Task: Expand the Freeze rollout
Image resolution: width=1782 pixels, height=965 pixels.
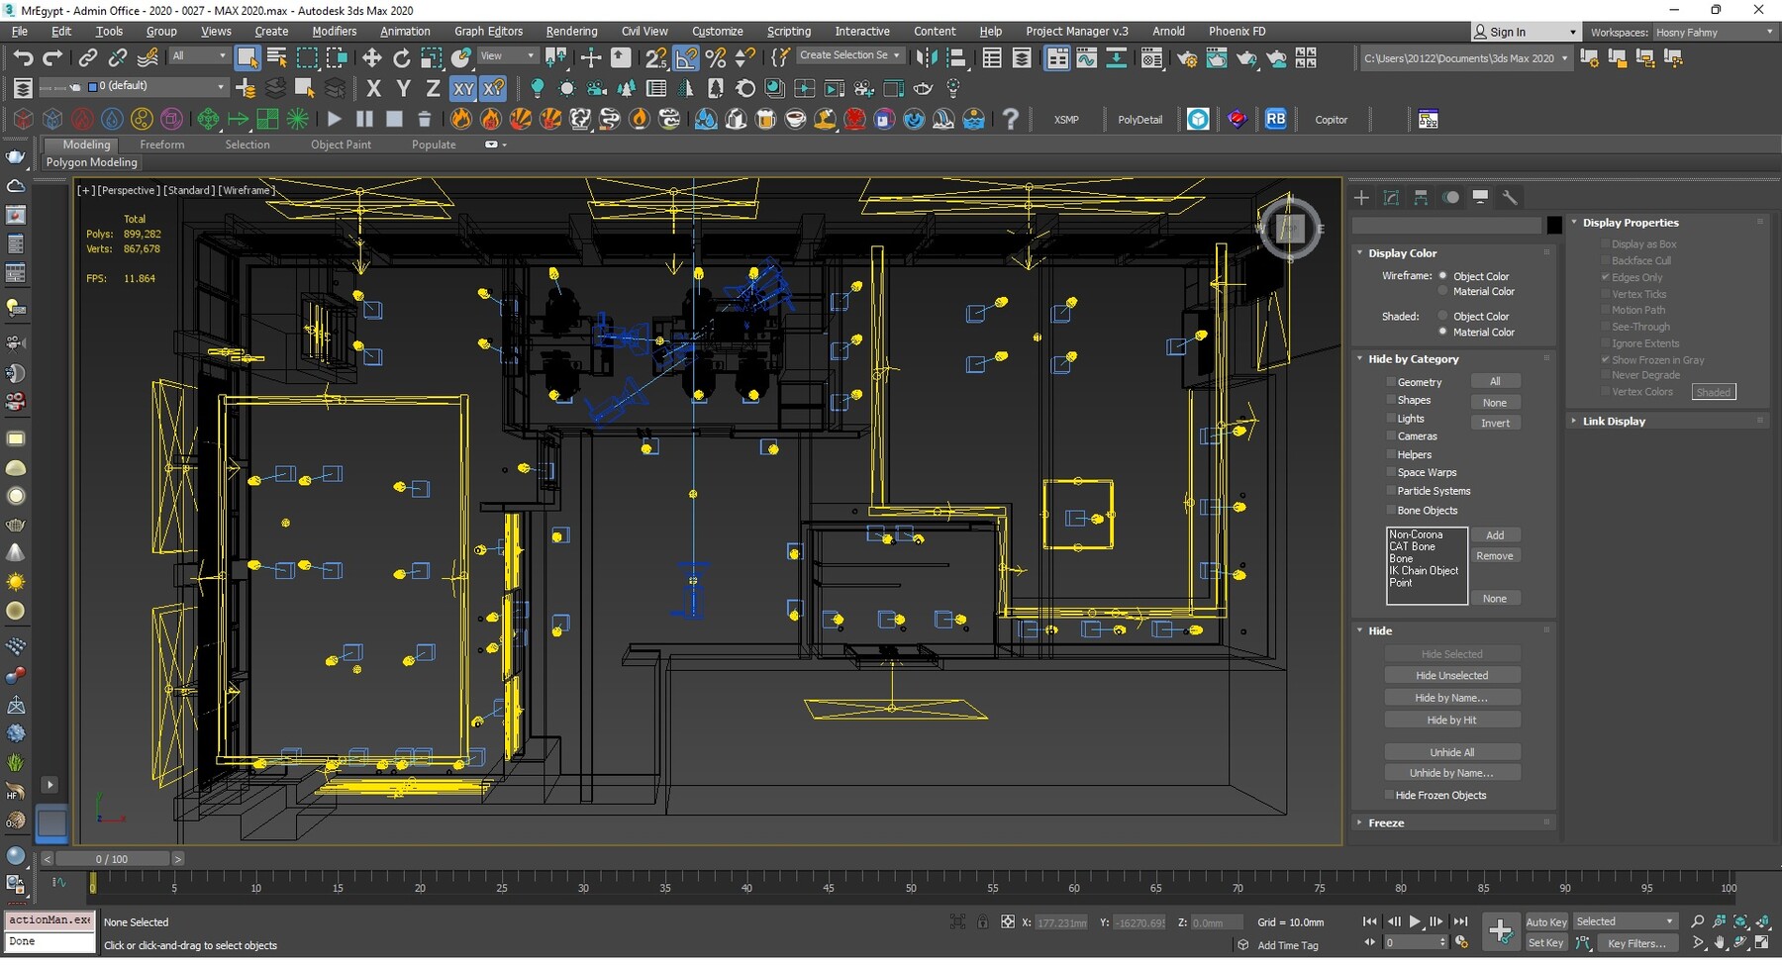Action: click(x=1386, y=823)
